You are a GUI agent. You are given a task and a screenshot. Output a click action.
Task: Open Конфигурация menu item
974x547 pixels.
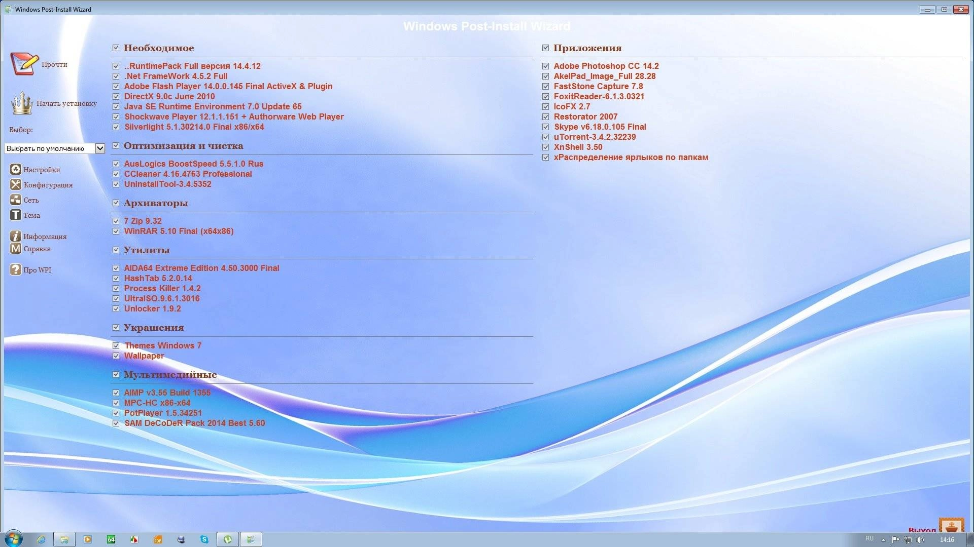[48, 185]
